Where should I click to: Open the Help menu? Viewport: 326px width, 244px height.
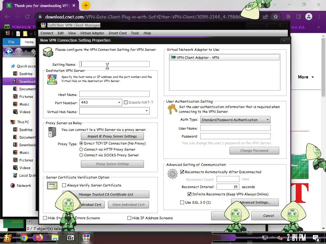click(147, 33)
